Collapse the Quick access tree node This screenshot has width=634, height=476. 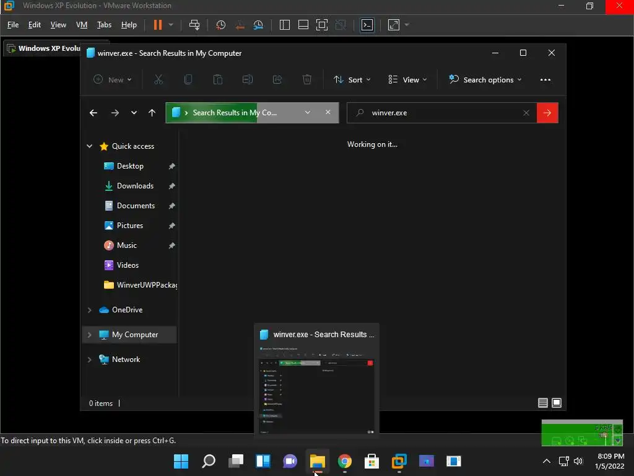pos(89,146)
